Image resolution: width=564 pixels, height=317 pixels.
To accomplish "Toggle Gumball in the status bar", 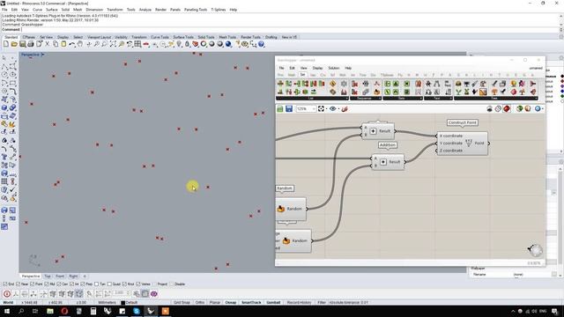I will click(x=273, y=303).
